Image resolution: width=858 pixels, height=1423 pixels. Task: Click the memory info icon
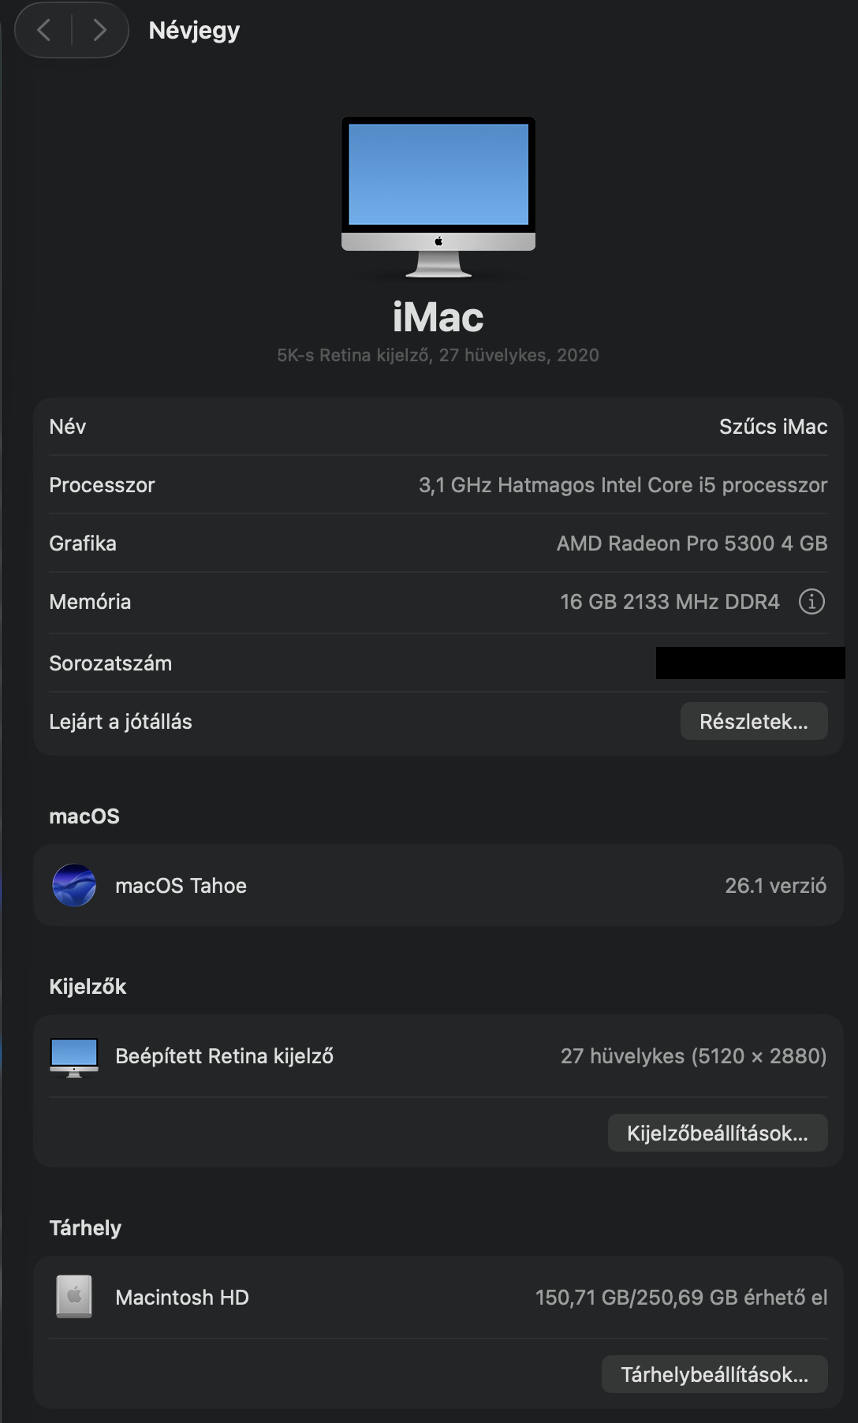point(811,602)
